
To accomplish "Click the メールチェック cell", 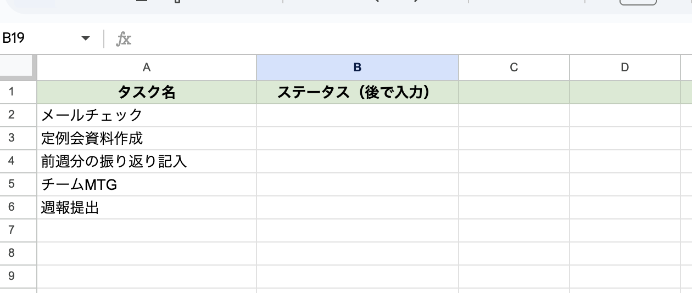I will click(x=146, y=115).
